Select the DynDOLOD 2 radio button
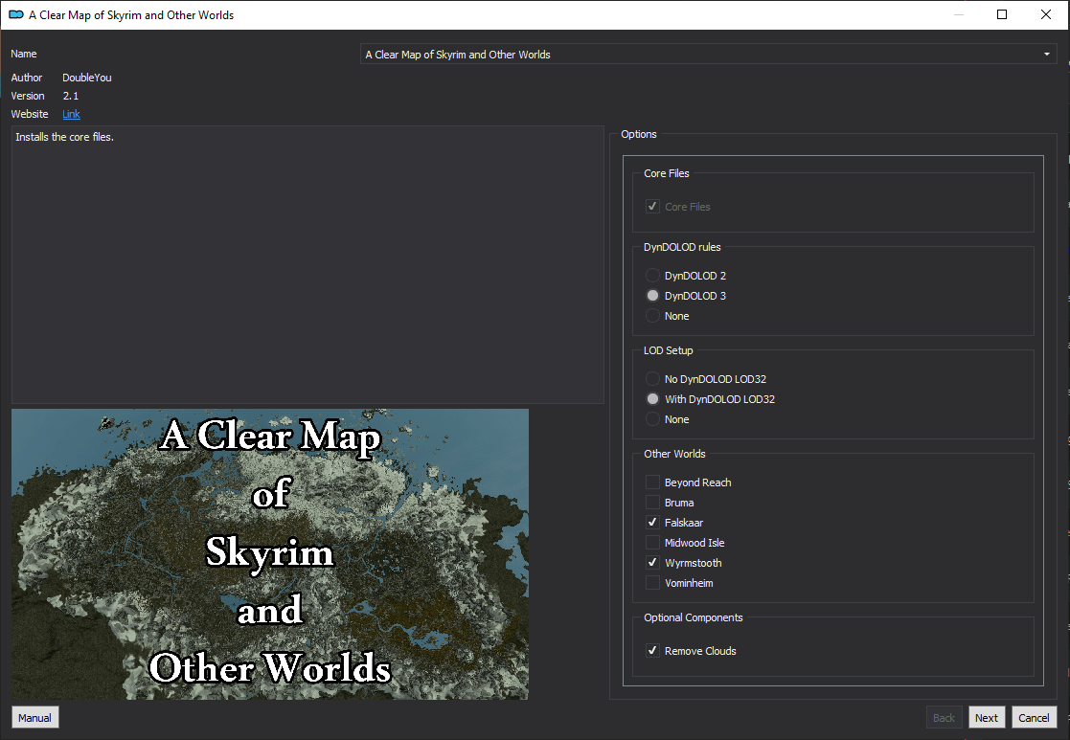Viewport: 1070px width, 740px height. pyautogui.click(x=652, y=276)
